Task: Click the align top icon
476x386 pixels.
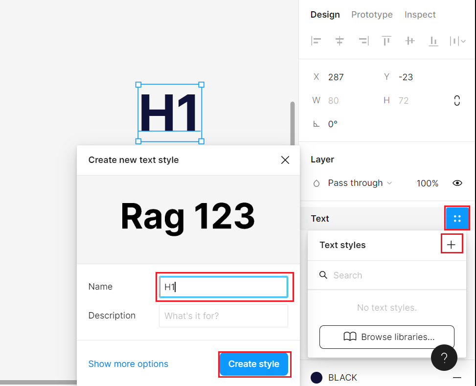Action: click(x=386, y=41)
